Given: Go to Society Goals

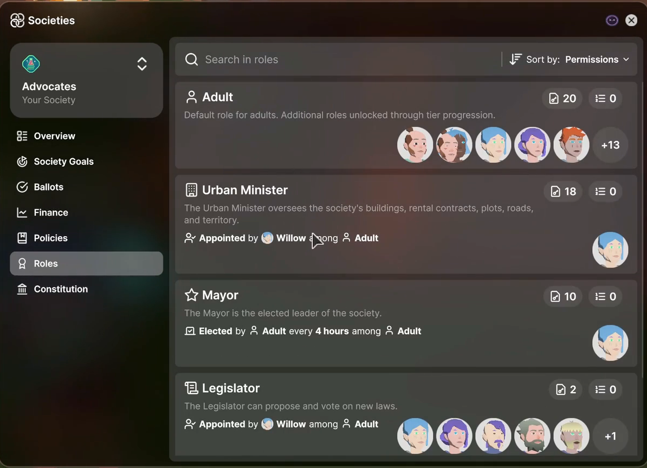Looking at the screenshot, I should click(86, 161).
